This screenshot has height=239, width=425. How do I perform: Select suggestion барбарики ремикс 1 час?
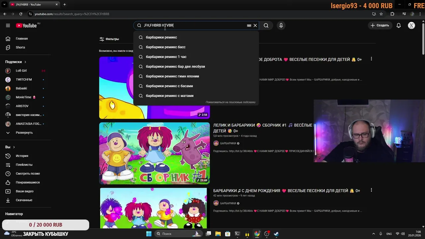[x=196, y=57]
